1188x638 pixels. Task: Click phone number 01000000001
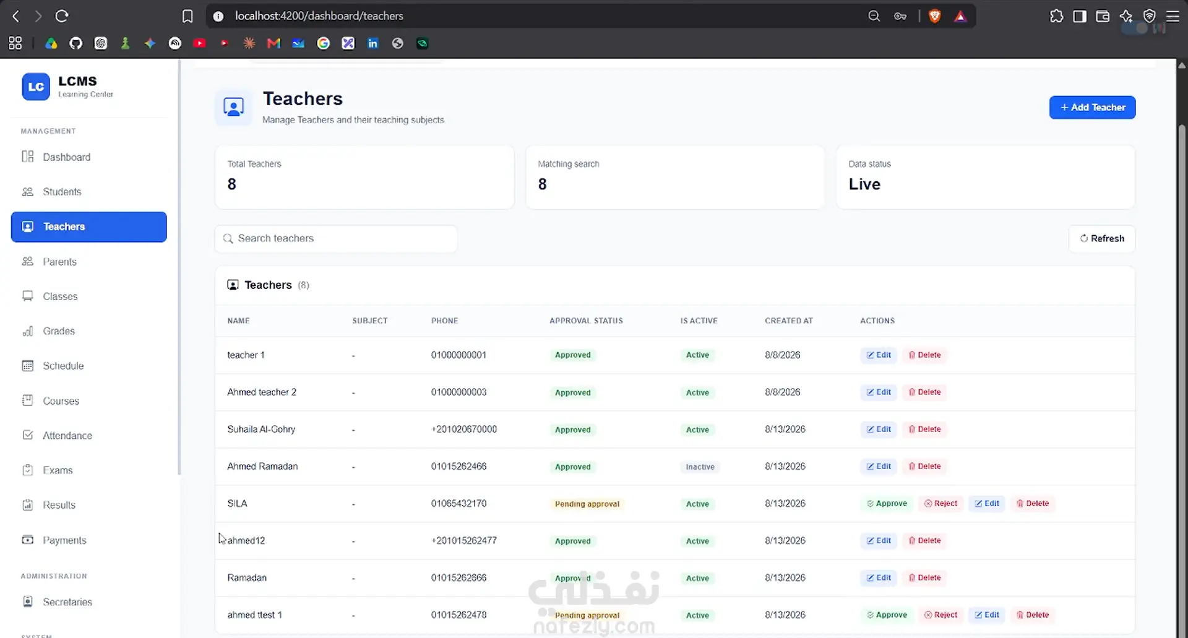tap(458, 355)
